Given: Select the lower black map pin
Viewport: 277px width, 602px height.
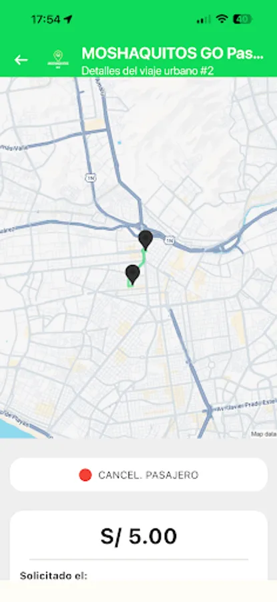Looking at the screenshot, I should click(x=133, y=274).
